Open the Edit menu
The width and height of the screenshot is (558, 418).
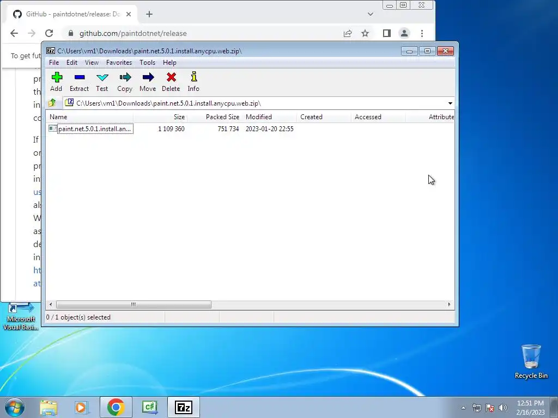72,63
